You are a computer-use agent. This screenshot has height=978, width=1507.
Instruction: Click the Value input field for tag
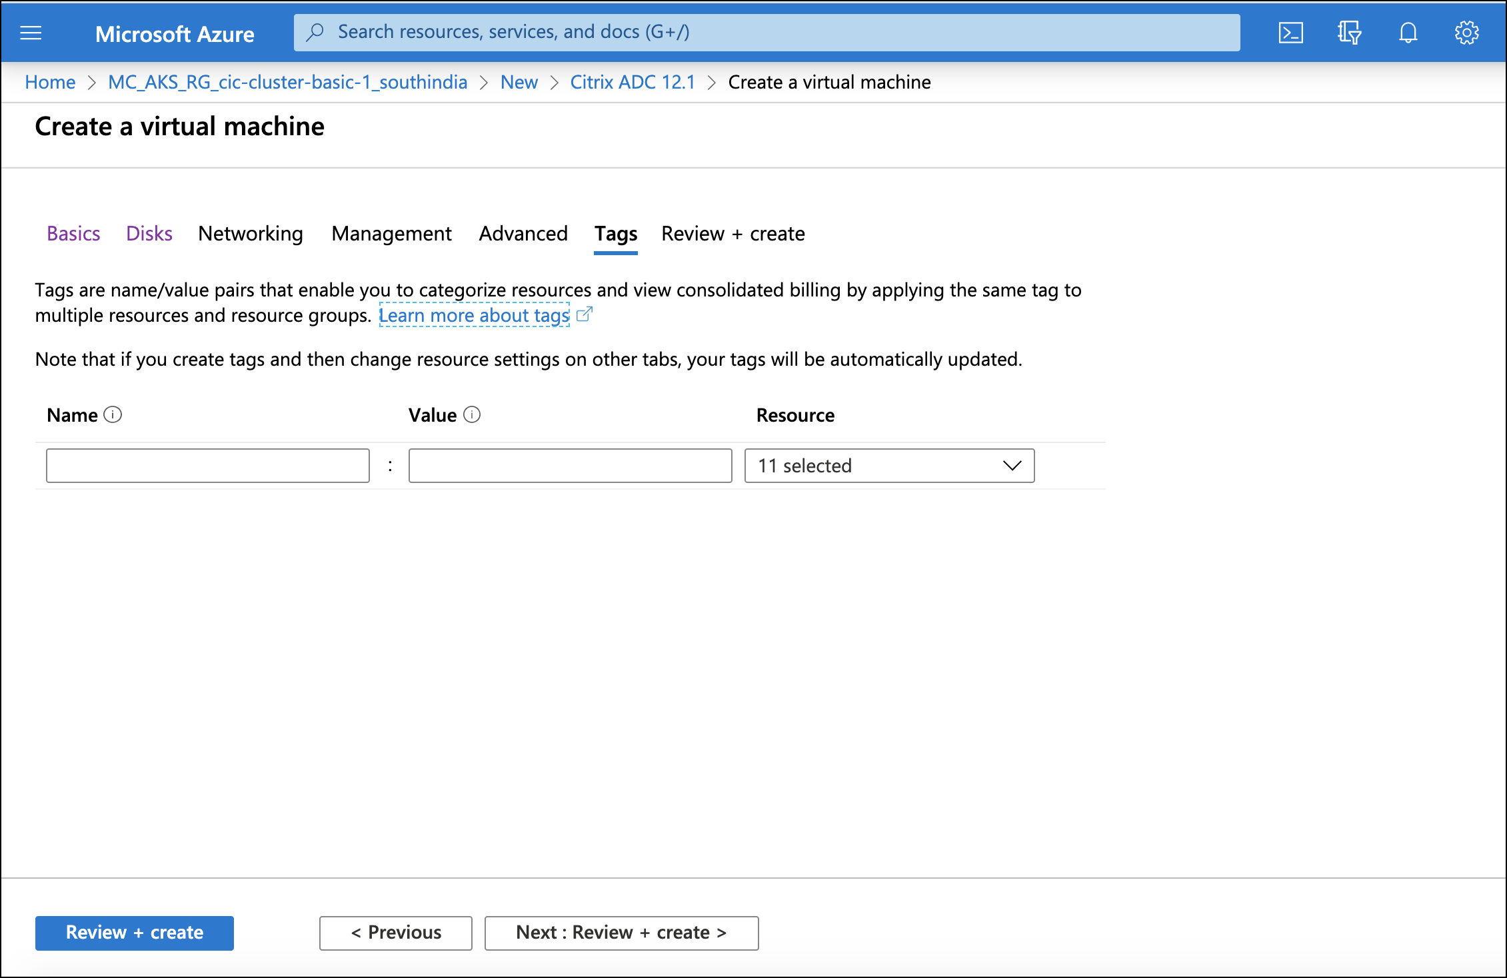[x=569, y=464]
